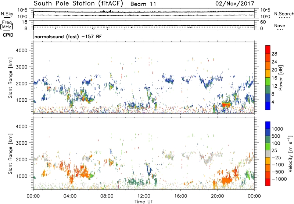Click the "20:00" time axis tick
Viewport: 294px width, 204px height.
(x=217, y=196)
